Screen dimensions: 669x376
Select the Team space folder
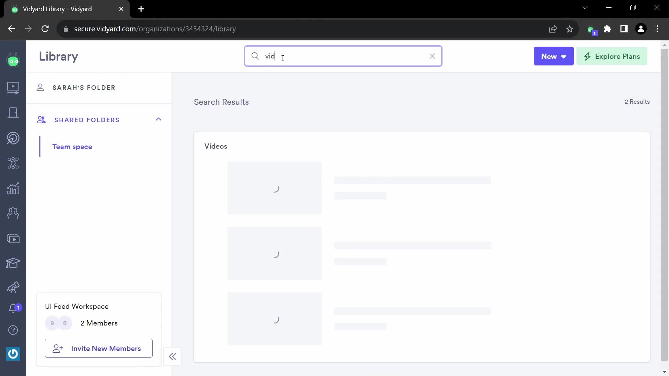(72, 147)
